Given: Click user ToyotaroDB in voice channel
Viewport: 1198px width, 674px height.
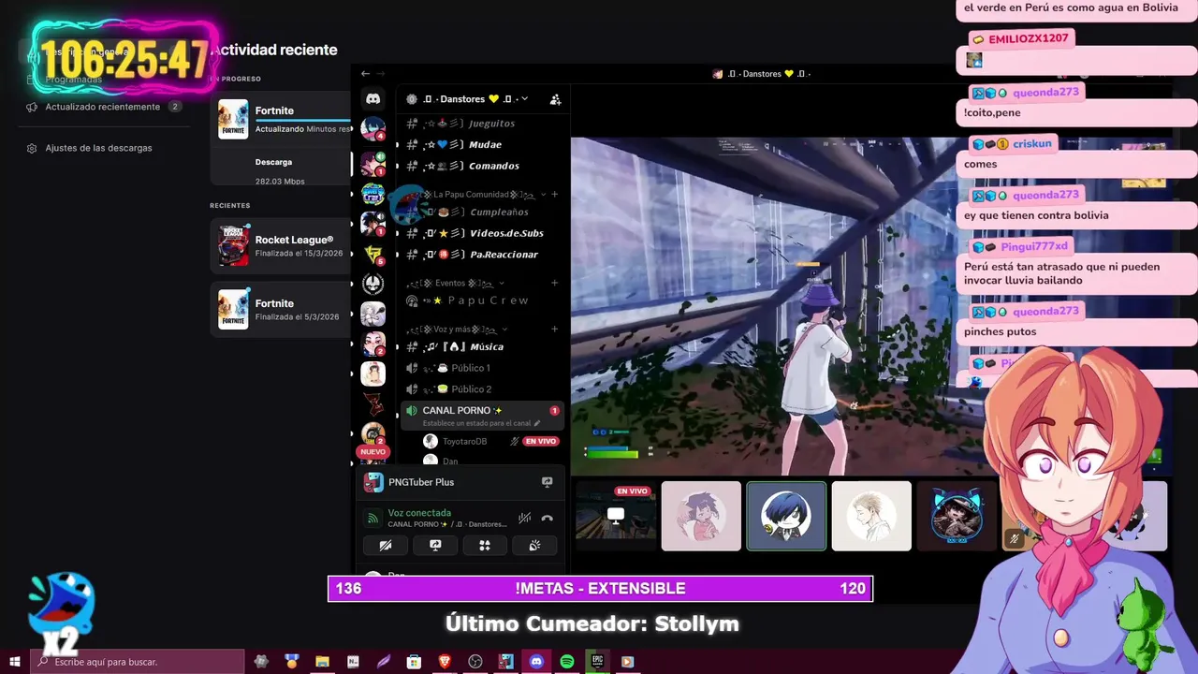Looking at the screenshot, I should [x=464, y=441].
